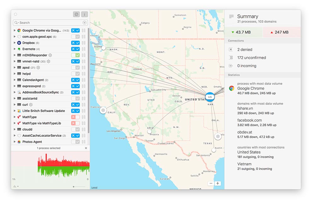Viewport: 315px width, 201px height.
Task: Click the crossed-circle button in the top toolbar
Action: [x=76, y=14]
